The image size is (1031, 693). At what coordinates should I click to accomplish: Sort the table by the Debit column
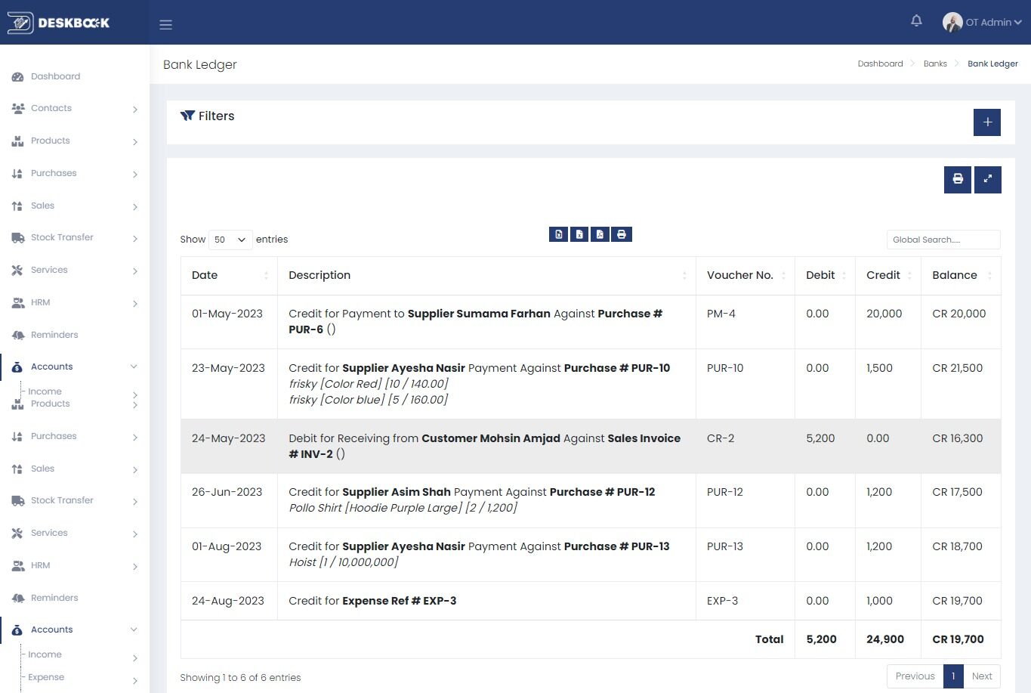(820, 275)
